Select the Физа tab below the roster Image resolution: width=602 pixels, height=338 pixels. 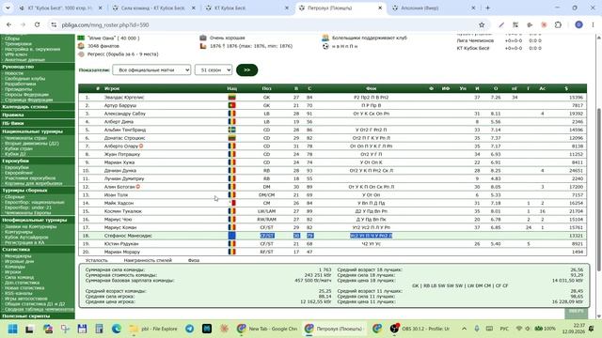(x=194, y=260)
